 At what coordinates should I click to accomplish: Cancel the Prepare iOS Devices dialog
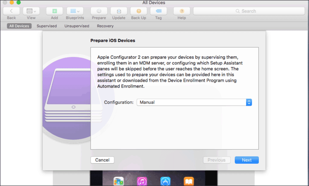click(x=102, y=160)
